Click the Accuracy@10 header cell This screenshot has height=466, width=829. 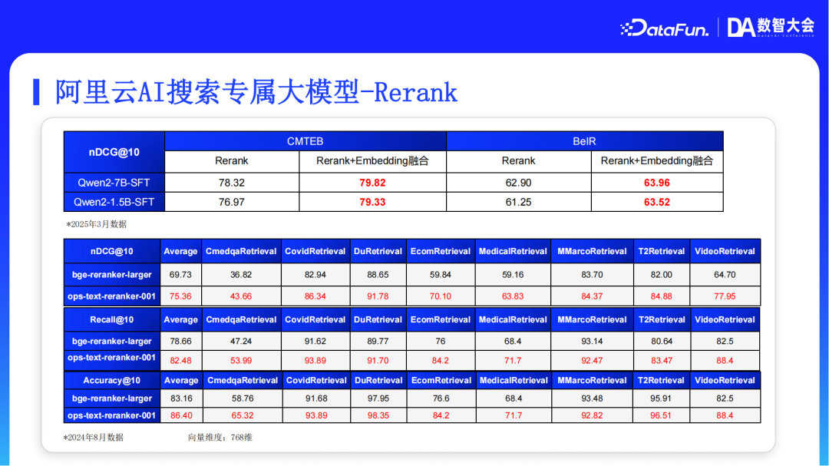(x=112, y=380)
